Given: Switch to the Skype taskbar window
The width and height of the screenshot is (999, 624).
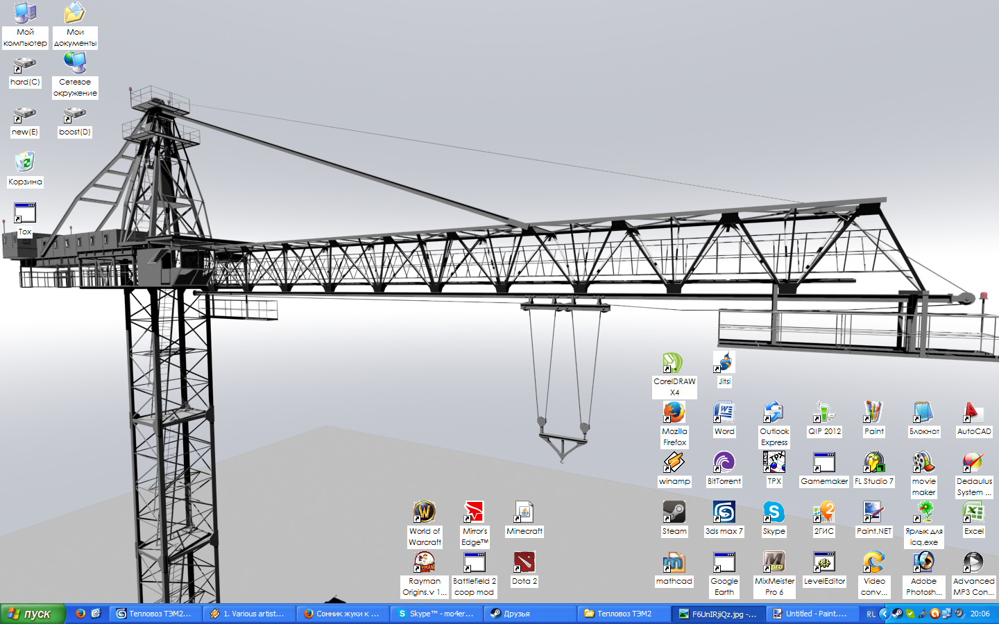Looking at the screenshot, I should pyautogui.click(x=436, y=614).
